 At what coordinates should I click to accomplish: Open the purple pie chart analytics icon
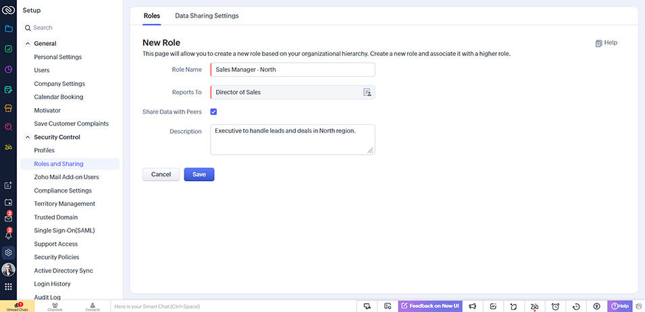pos(8,69)
